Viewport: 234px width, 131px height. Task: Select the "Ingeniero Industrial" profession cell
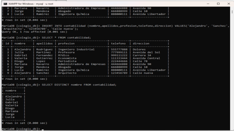click(x=76, y=49)
